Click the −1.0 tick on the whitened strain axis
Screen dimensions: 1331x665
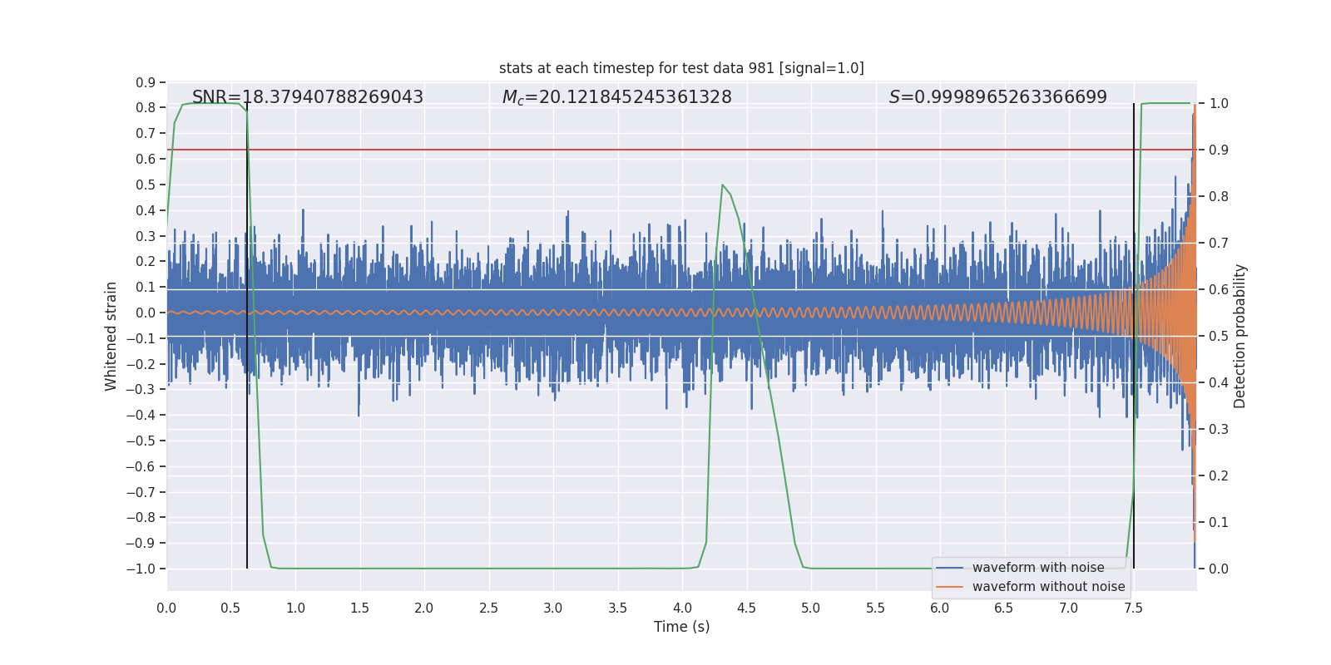point(141,569)
